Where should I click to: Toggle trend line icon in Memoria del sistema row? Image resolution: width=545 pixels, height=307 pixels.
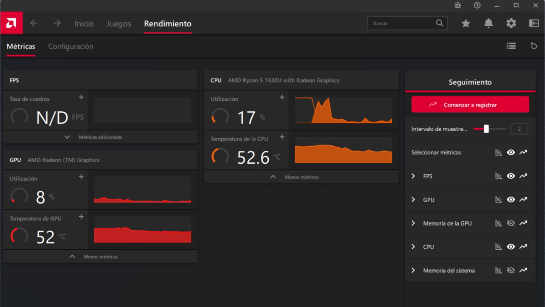[x=523, y=270]
